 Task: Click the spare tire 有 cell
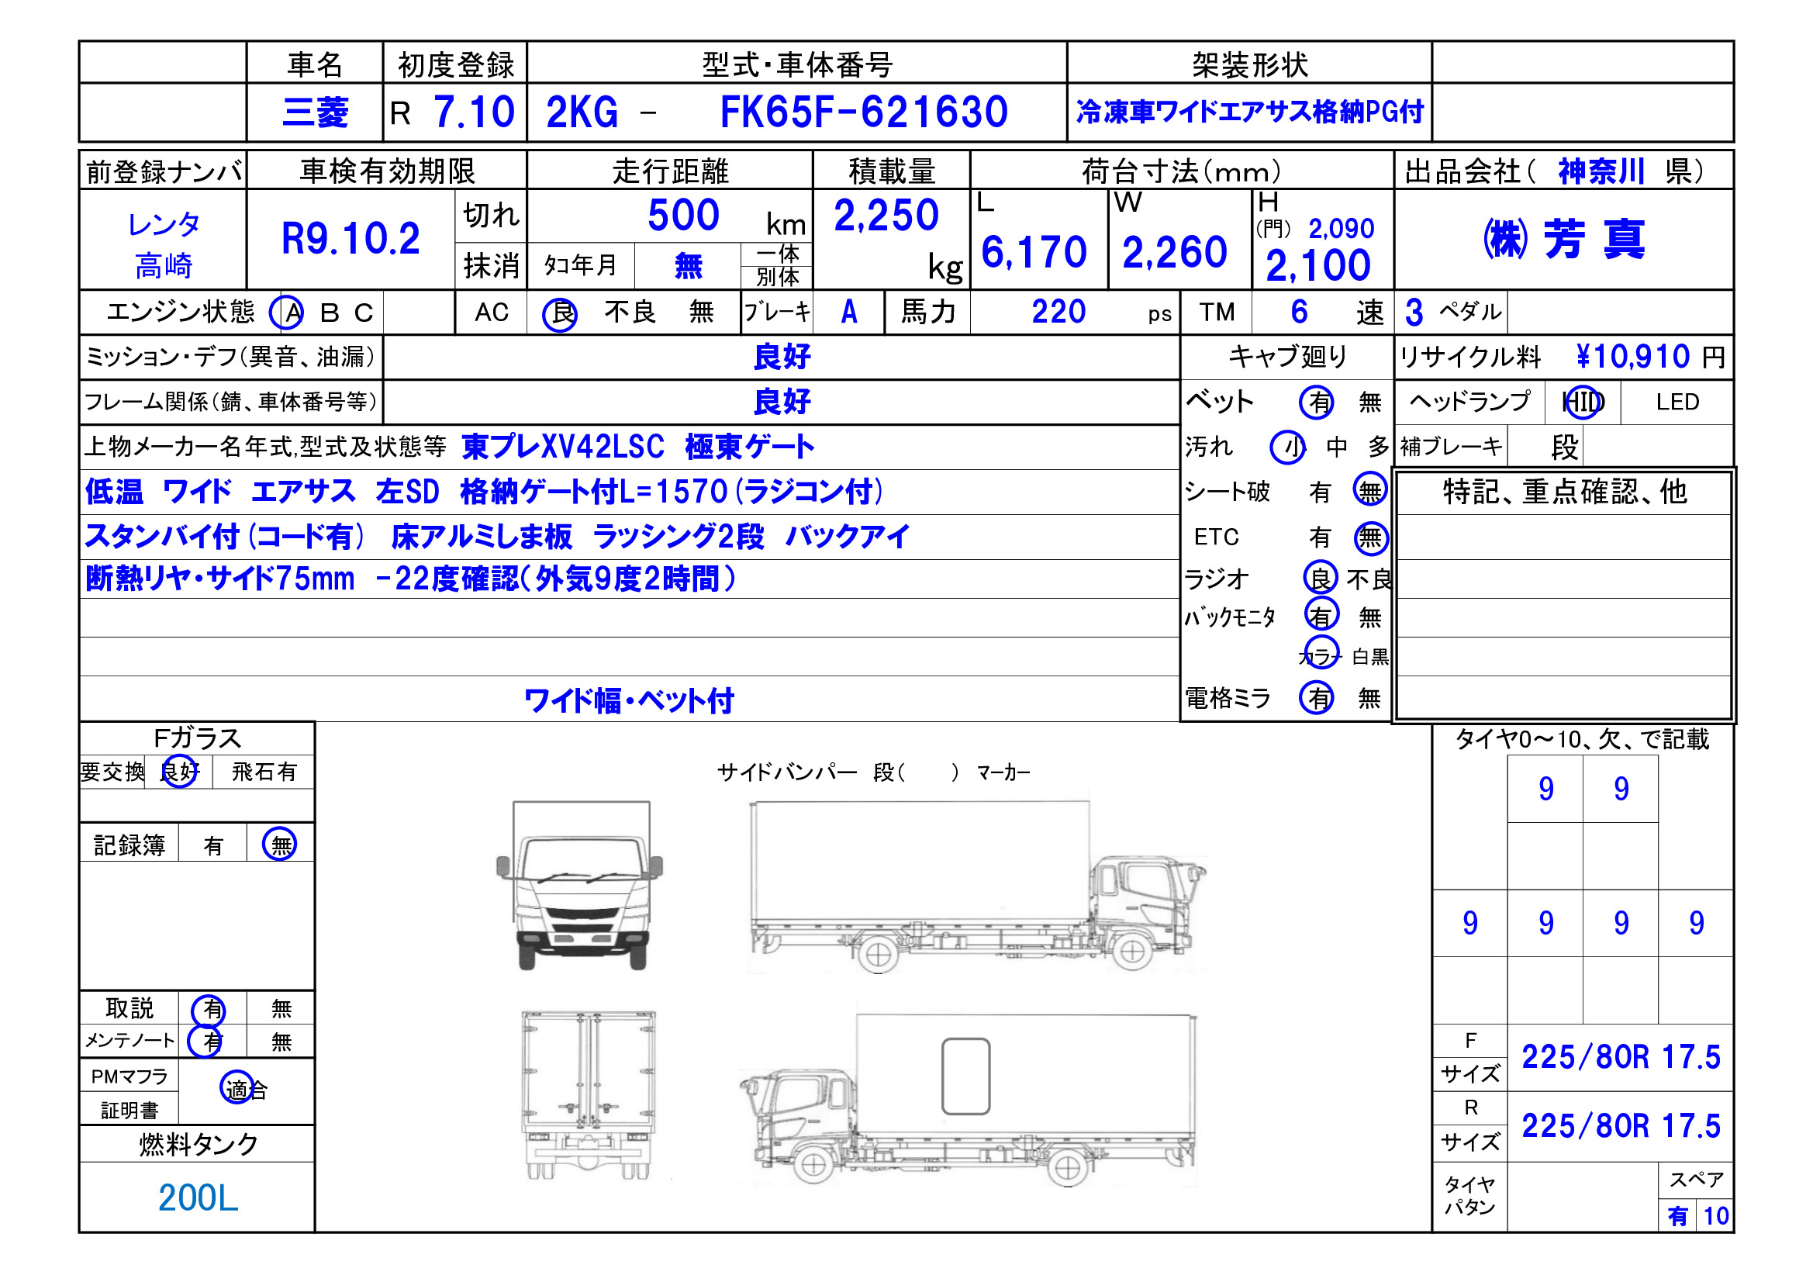point(1677,1216)
